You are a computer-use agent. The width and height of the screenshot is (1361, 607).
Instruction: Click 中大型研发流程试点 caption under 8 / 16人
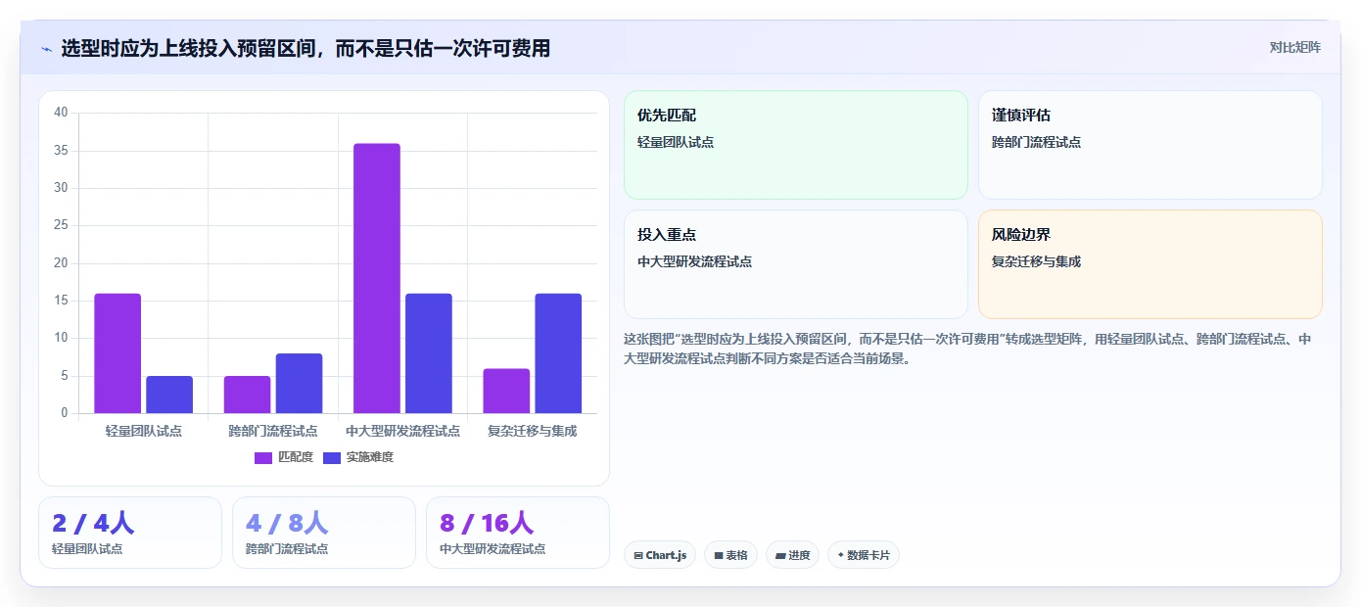tap(493, 549)
